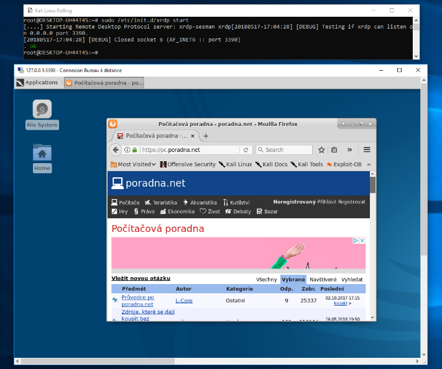442x369 pixels.
Task: Close banner ad with X icon
Action: 362,241
